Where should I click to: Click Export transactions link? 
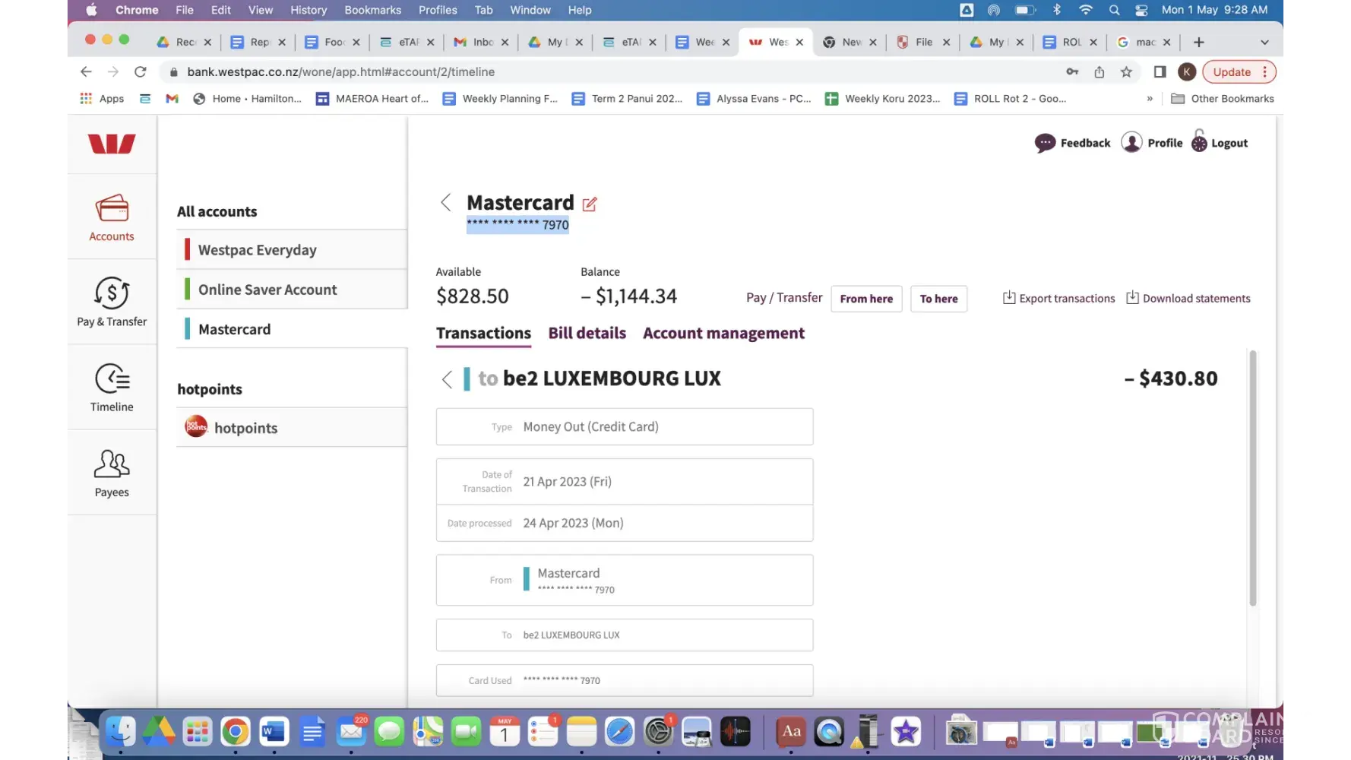point(1059,299)
